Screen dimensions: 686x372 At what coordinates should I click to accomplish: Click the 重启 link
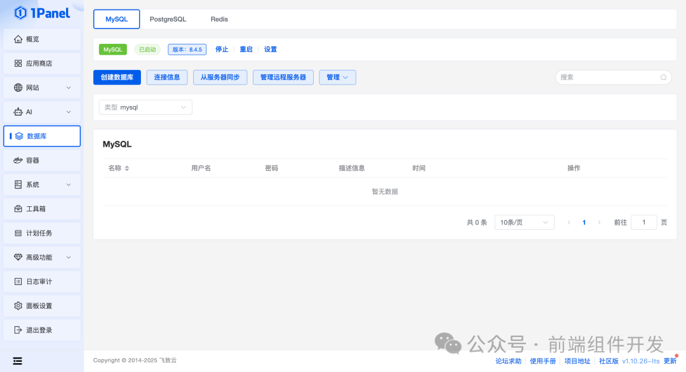(x=246, y=50)
